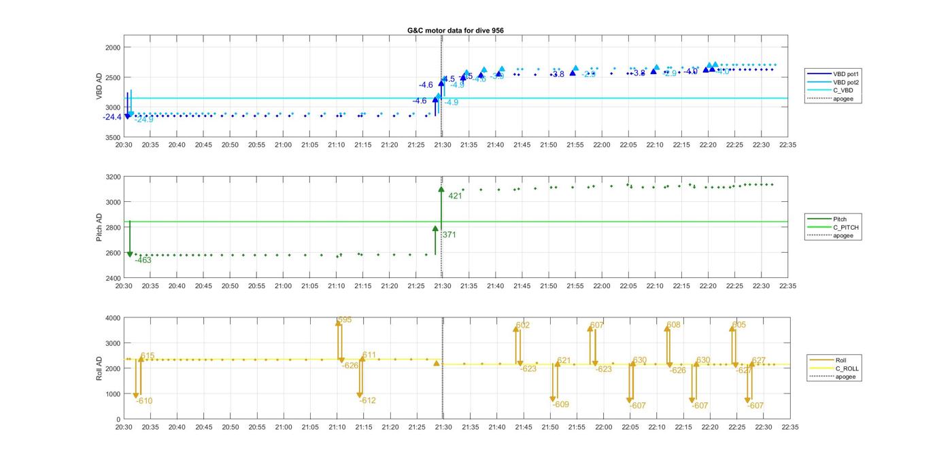This screenshot has height=471, width=952.
Task: Click the '621' roll annotation
Action: pos(564,361)
